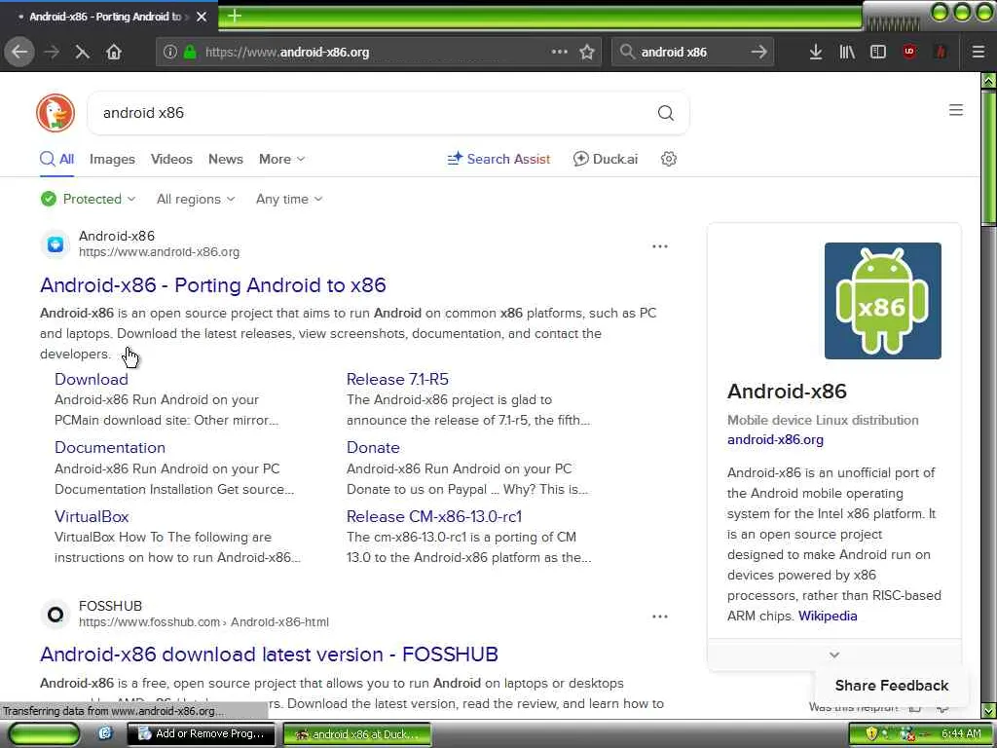Launch the quick launch browser icon
997x748 pixels.
tap(105, 734)
